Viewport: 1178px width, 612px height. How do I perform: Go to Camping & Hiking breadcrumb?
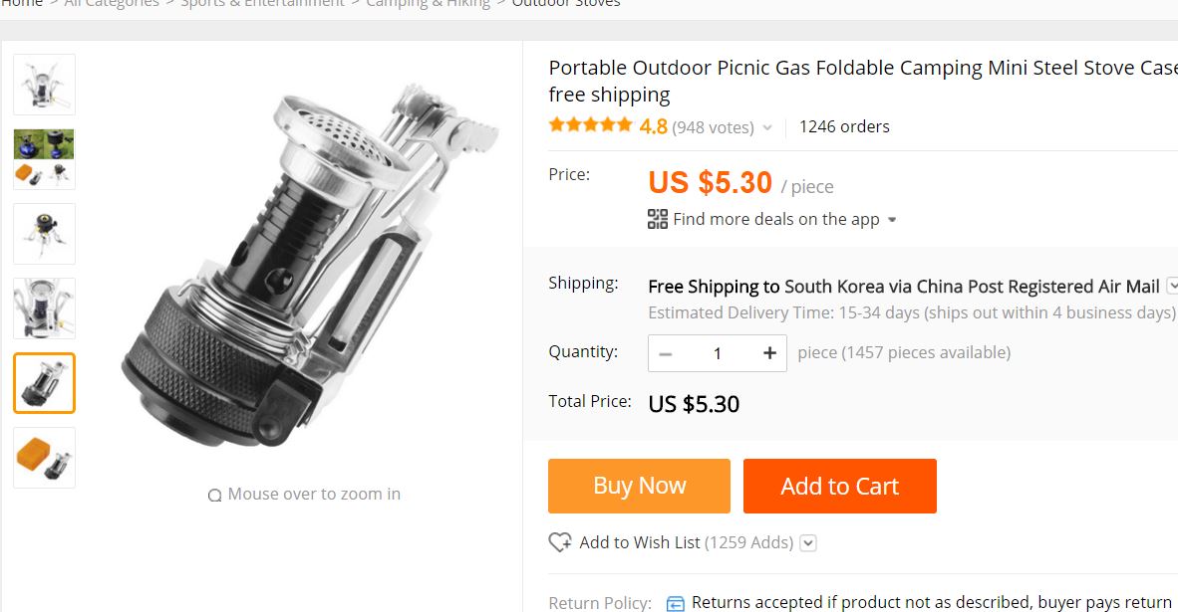point(428,4)
